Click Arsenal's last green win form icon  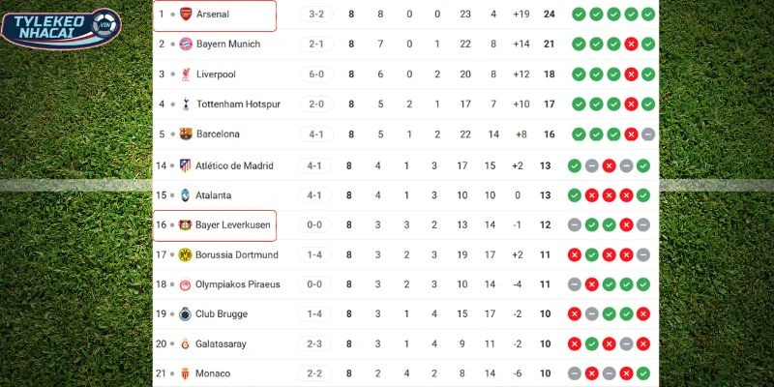[647, 15]
